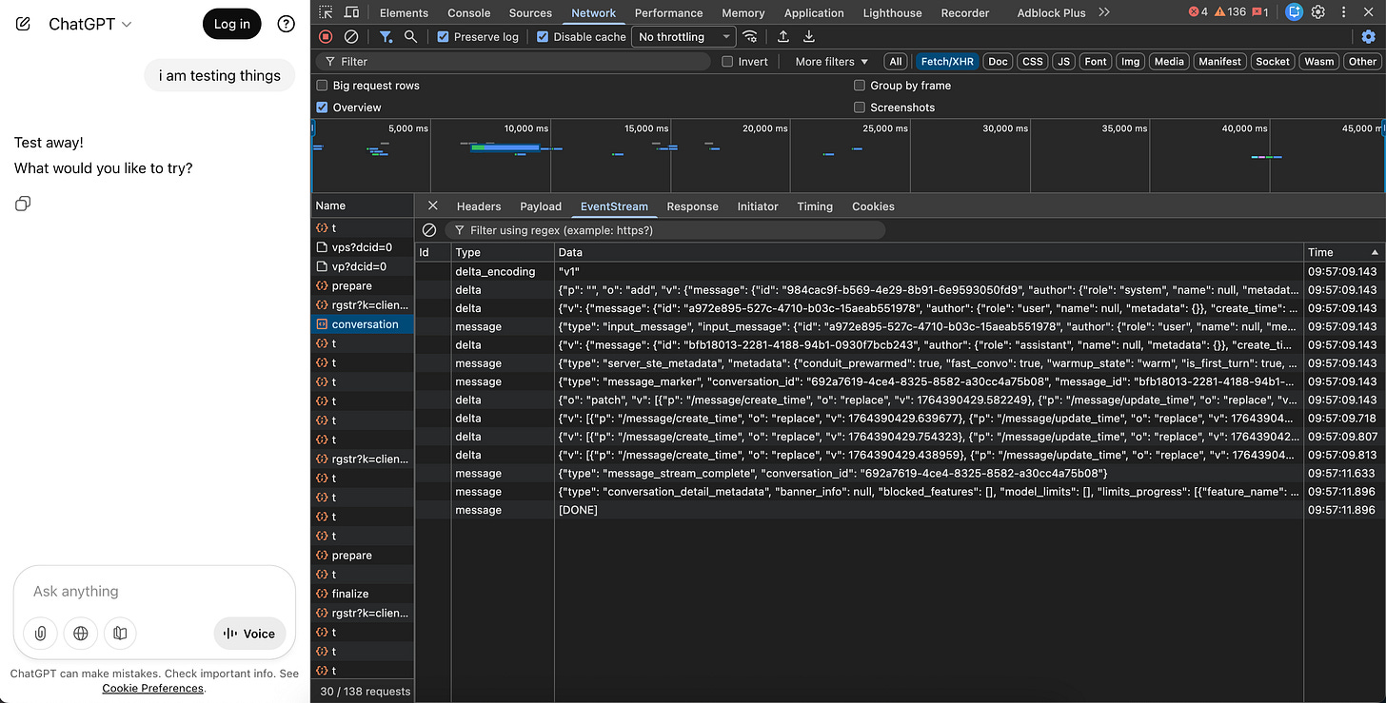This screenshot has width=1386, height=703.
Task: Click the ChatGPT new chat pencil icon
Action: pos(23,24)
